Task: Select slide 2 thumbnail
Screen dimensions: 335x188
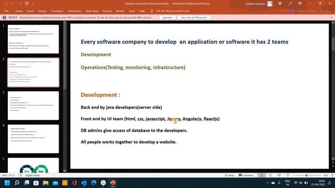Action: click(33, 72)
